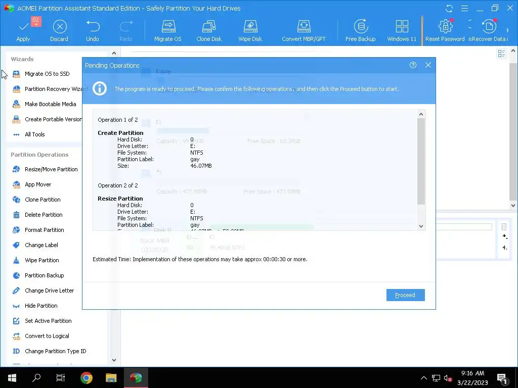Screen dimensions: 518x388
Task: Click the Redo toolbar icon
Action: tap(126, 30)
